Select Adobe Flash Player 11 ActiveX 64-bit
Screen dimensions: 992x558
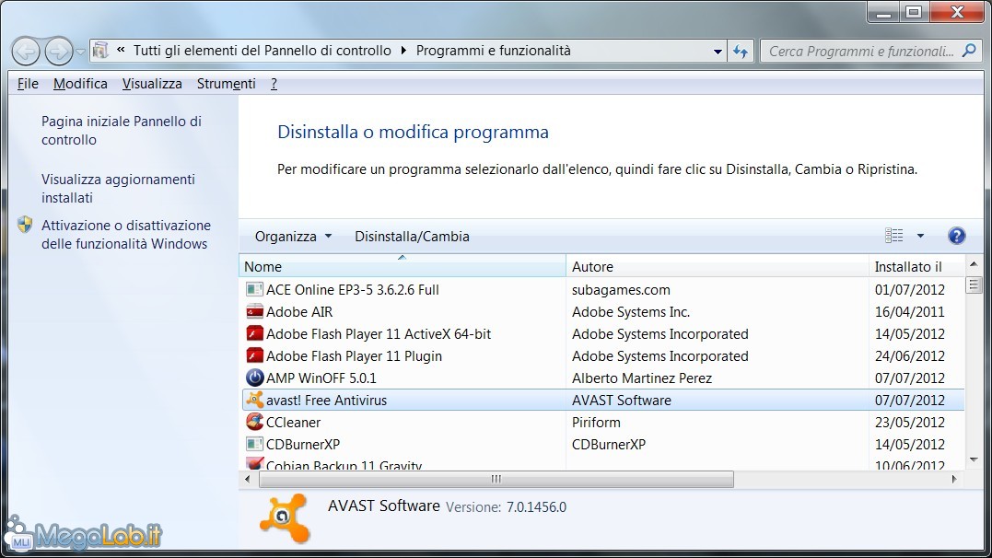pyautogui.click(x=379, y=334)
